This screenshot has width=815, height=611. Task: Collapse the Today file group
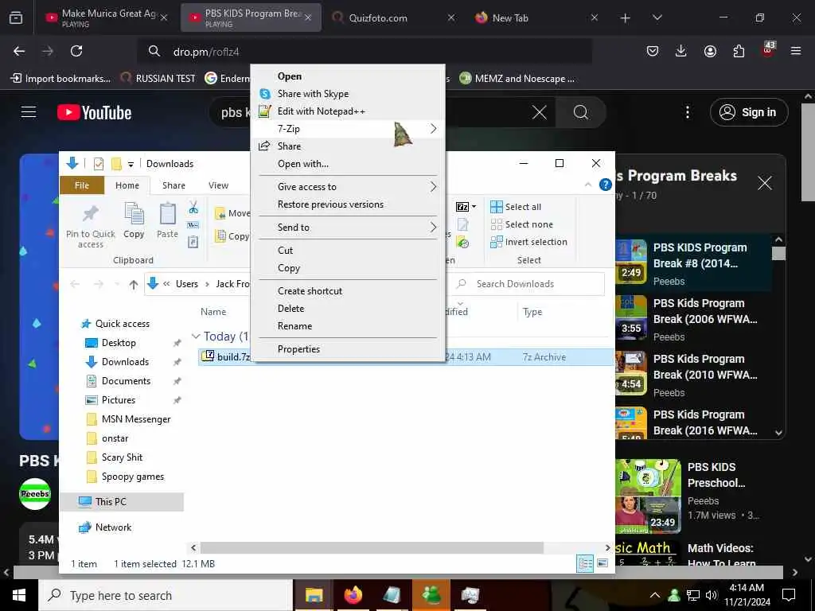point(196,337)
